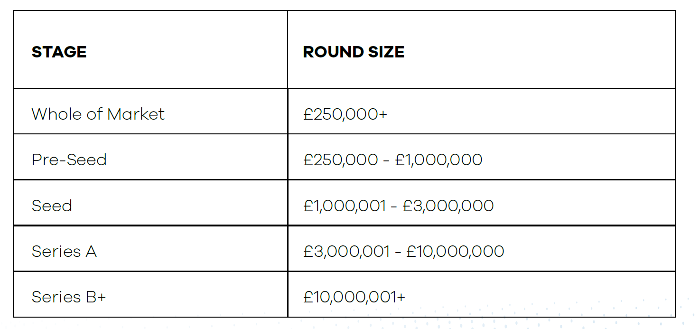The width and height of the screenshot is (699, 329).
Task: Click the Seed stage cell
Action: point(150,203)
